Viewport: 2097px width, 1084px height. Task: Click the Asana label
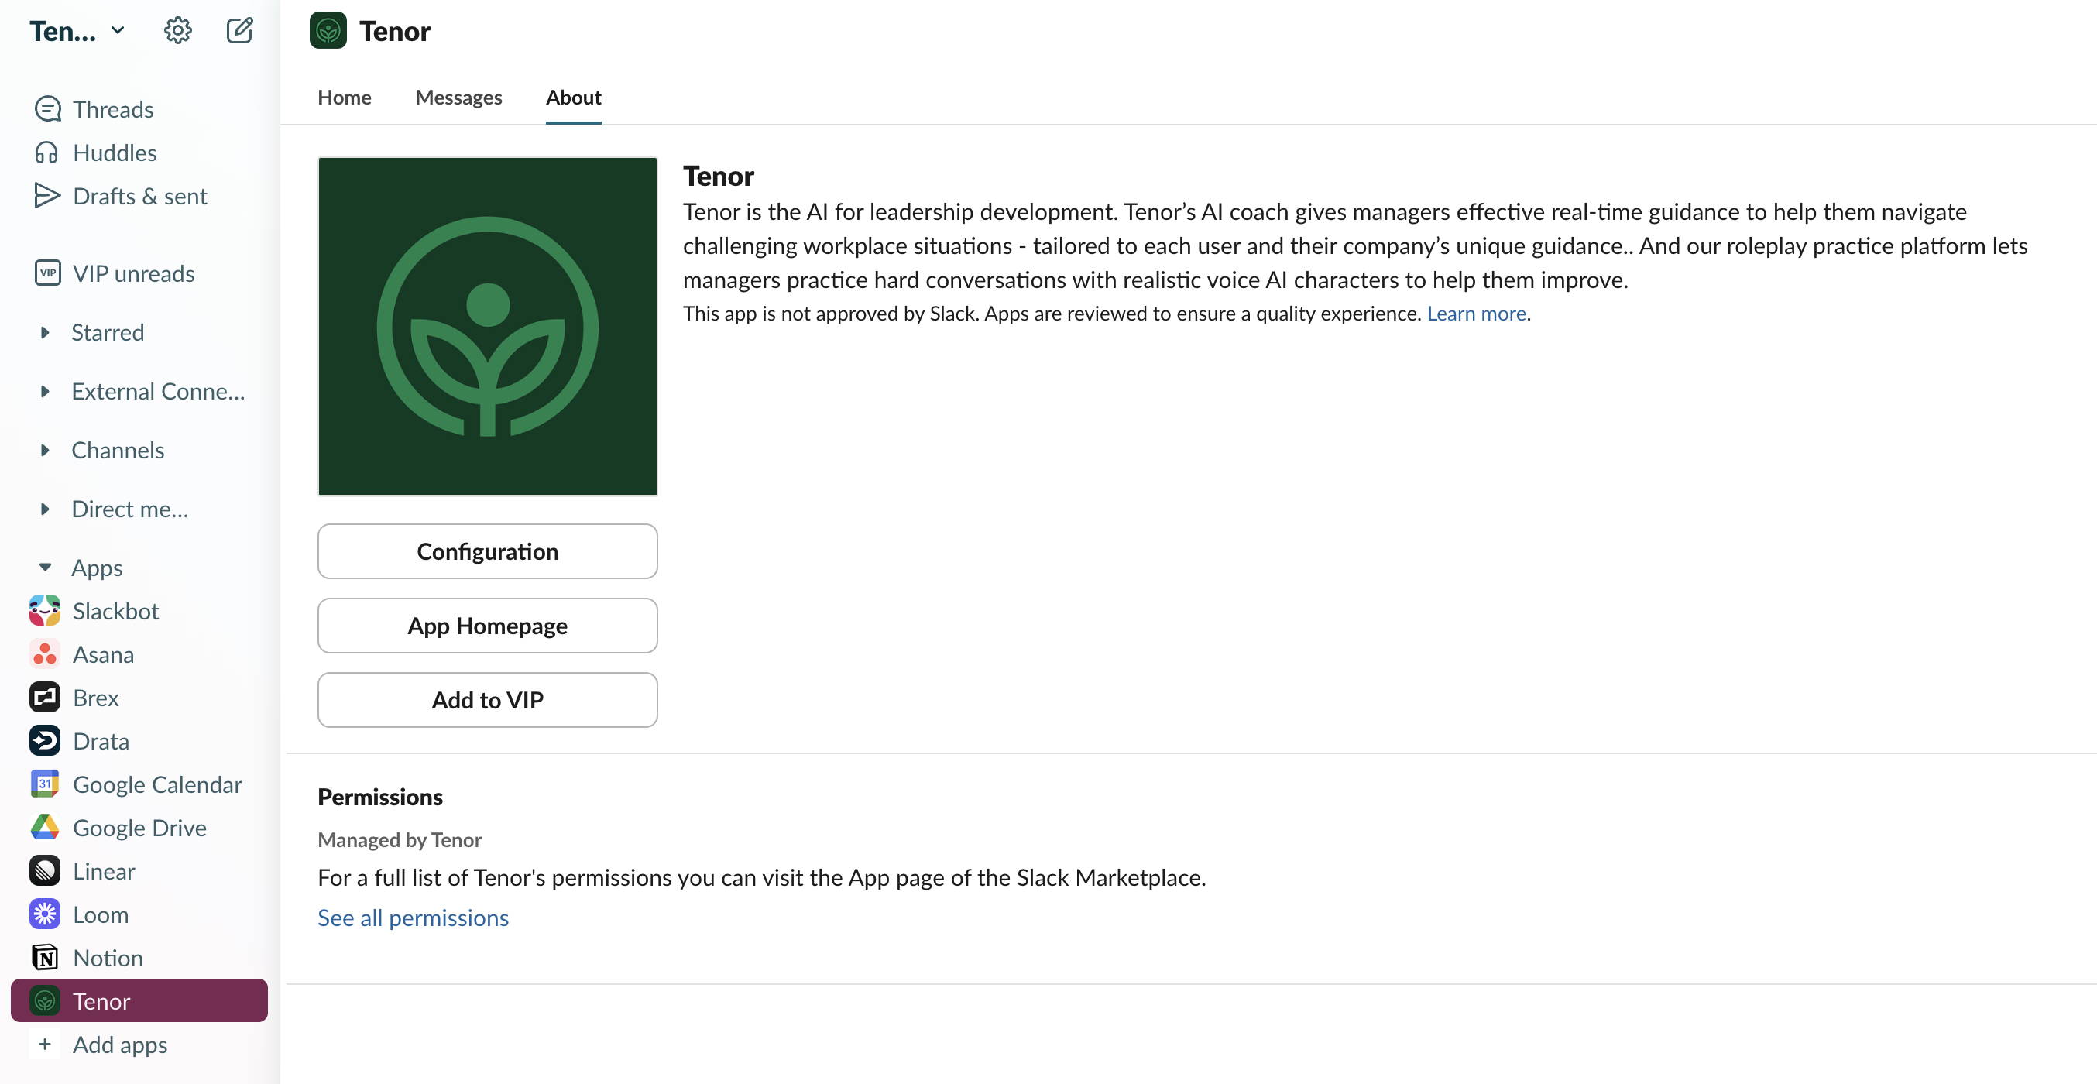coord(104,654)
